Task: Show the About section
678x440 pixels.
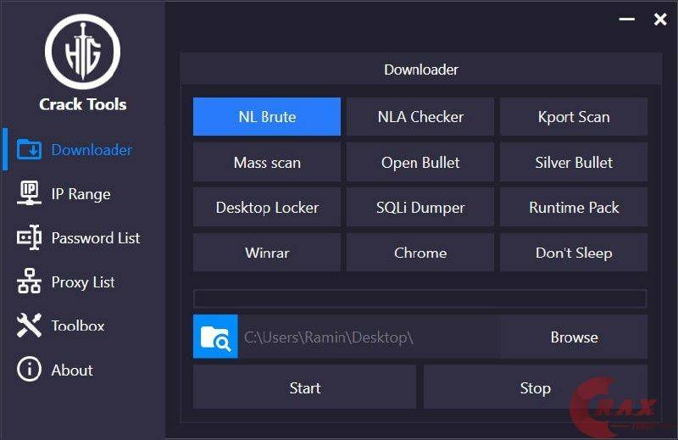Action: (x=72, y=370)
